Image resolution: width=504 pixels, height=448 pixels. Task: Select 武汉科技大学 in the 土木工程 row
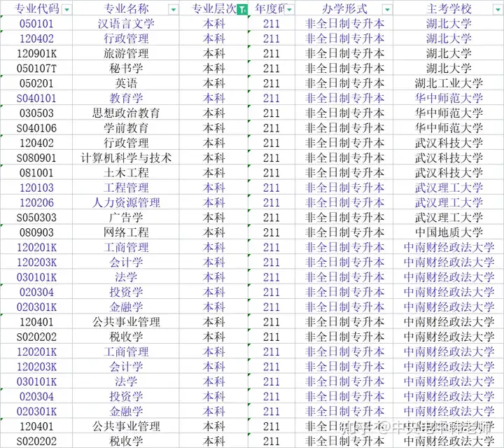pos(449,173)
